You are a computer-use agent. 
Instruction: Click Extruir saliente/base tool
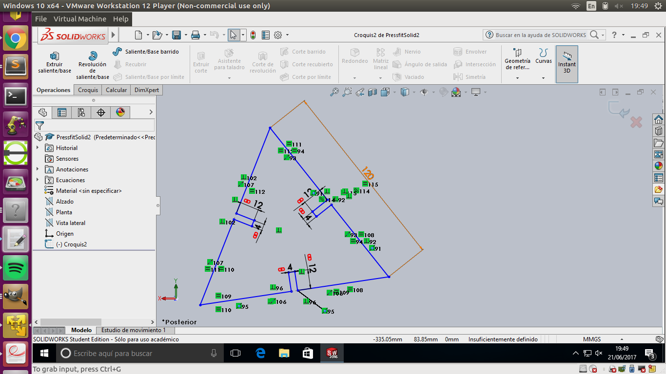pos(55,62)
